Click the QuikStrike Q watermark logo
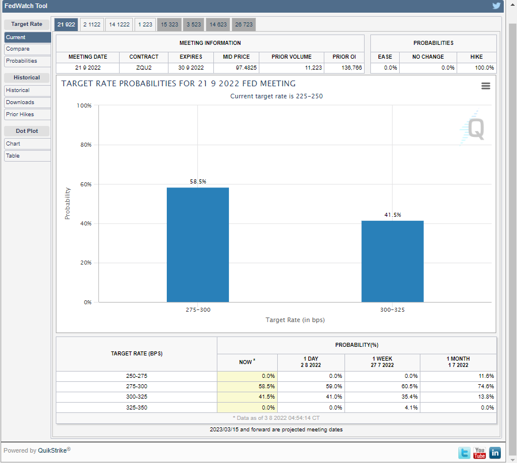 pos(475,127)
